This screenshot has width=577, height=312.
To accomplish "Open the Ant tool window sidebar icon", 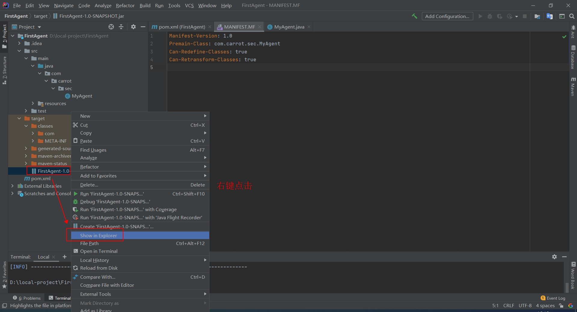I will click(573, 32).
